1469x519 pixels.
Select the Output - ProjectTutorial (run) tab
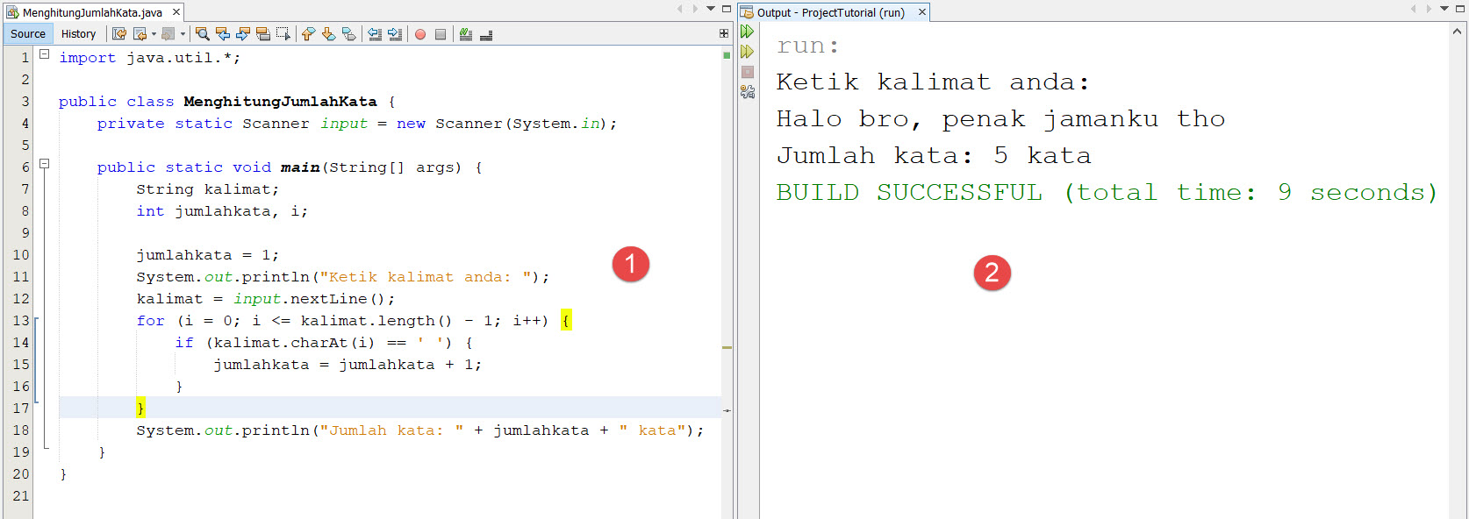(x=830, y=12)
